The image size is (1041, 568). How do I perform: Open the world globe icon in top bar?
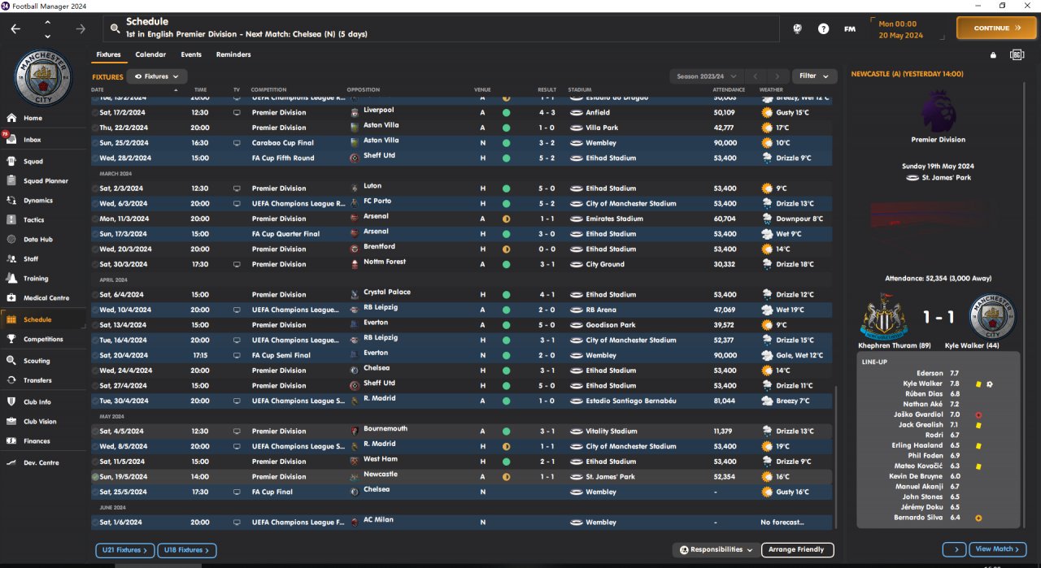[x=798, y=28]
